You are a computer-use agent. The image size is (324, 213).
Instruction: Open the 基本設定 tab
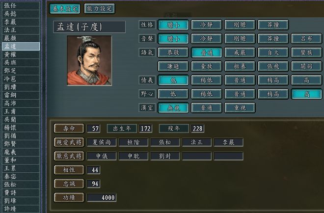[x=65, y=9]
